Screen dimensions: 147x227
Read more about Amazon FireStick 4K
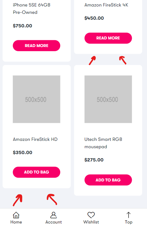(x=108, y=38)
